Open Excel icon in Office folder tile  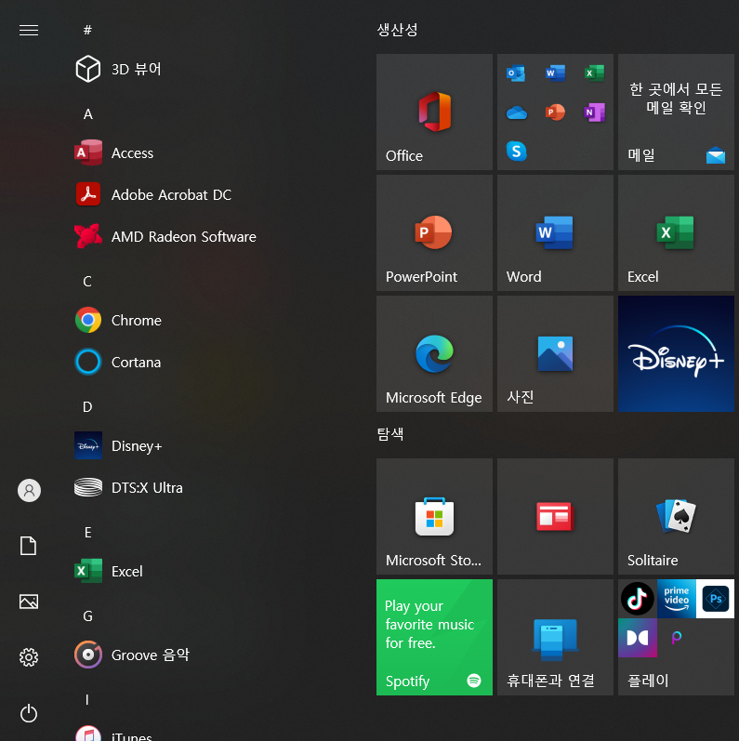pyautogui.click(x=594, y=73)
